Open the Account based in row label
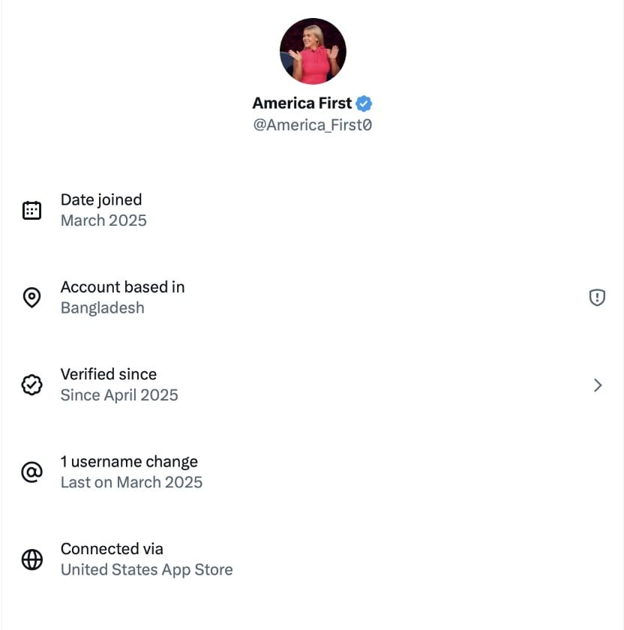The width and height of the screenshot is (624, 630). click(x=122, y=287)
